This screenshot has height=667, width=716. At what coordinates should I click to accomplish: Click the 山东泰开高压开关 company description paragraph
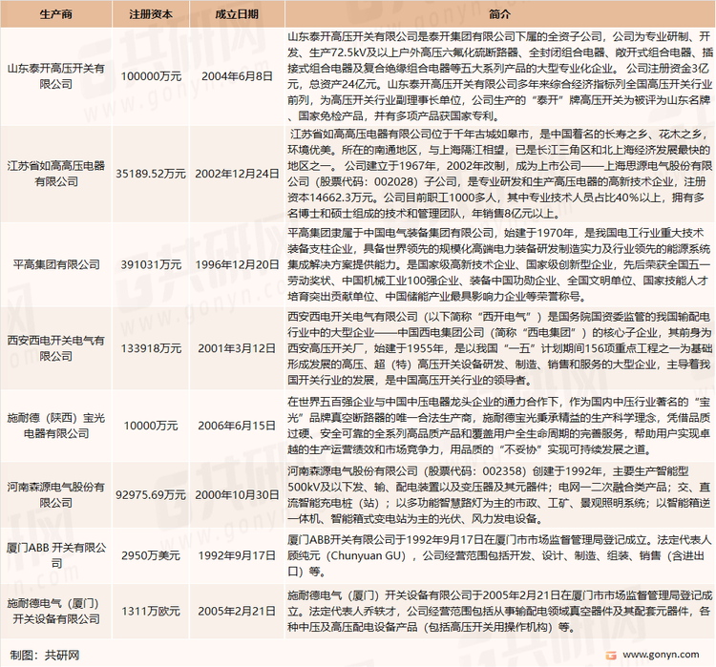(499, 76)
